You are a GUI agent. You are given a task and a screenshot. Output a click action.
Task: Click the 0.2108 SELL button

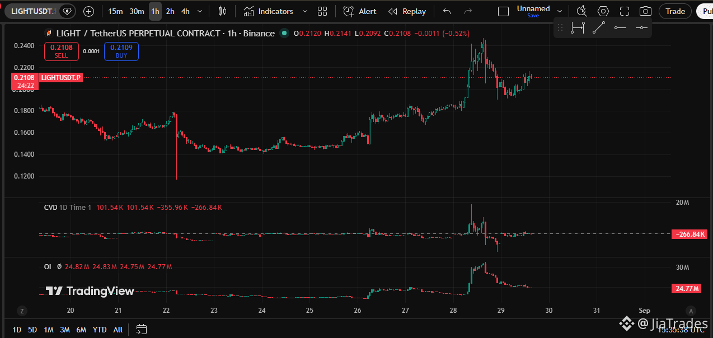click(62, 51)
